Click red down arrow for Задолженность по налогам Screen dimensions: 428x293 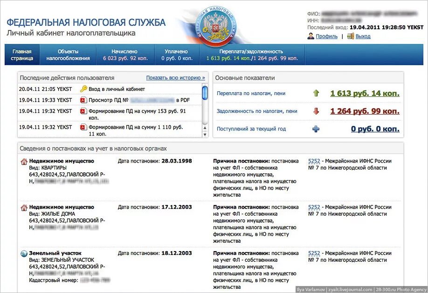(x=316, y=111)
